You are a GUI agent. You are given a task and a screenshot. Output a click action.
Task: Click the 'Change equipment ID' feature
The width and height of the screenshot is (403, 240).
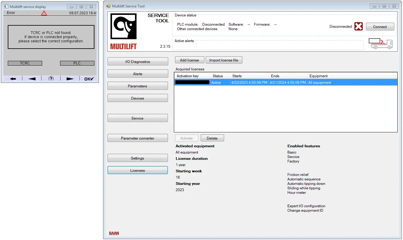[x=305, y=210]
